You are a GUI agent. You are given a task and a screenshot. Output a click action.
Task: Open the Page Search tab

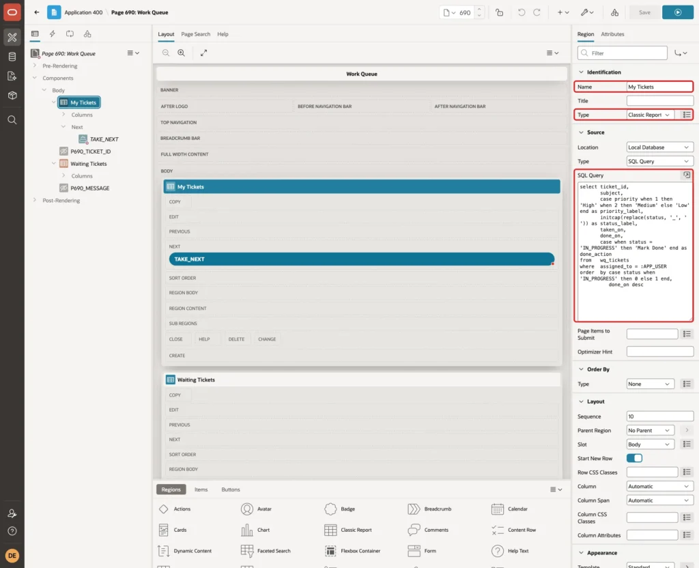pos(195,34)
